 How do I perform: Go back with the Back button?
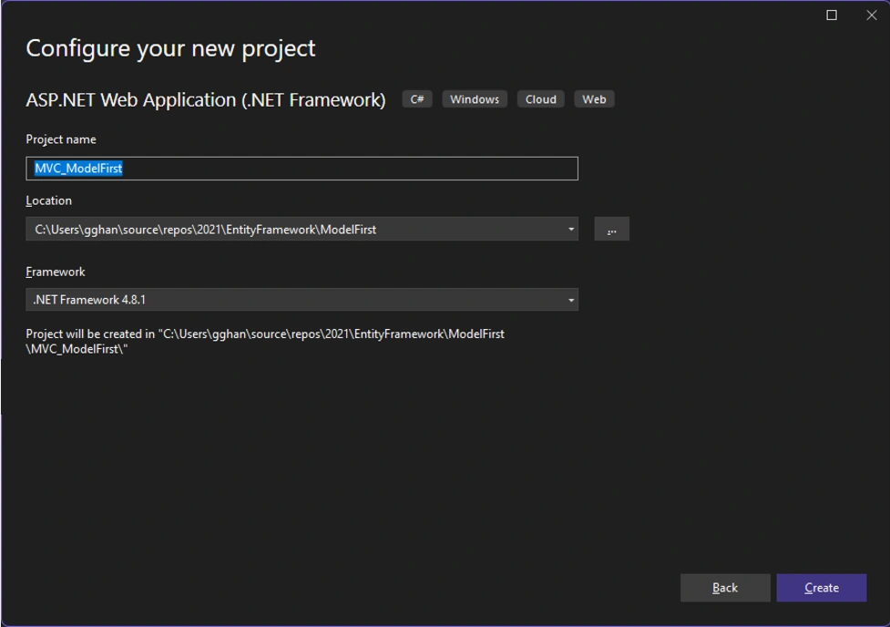(x=725, y=587)
